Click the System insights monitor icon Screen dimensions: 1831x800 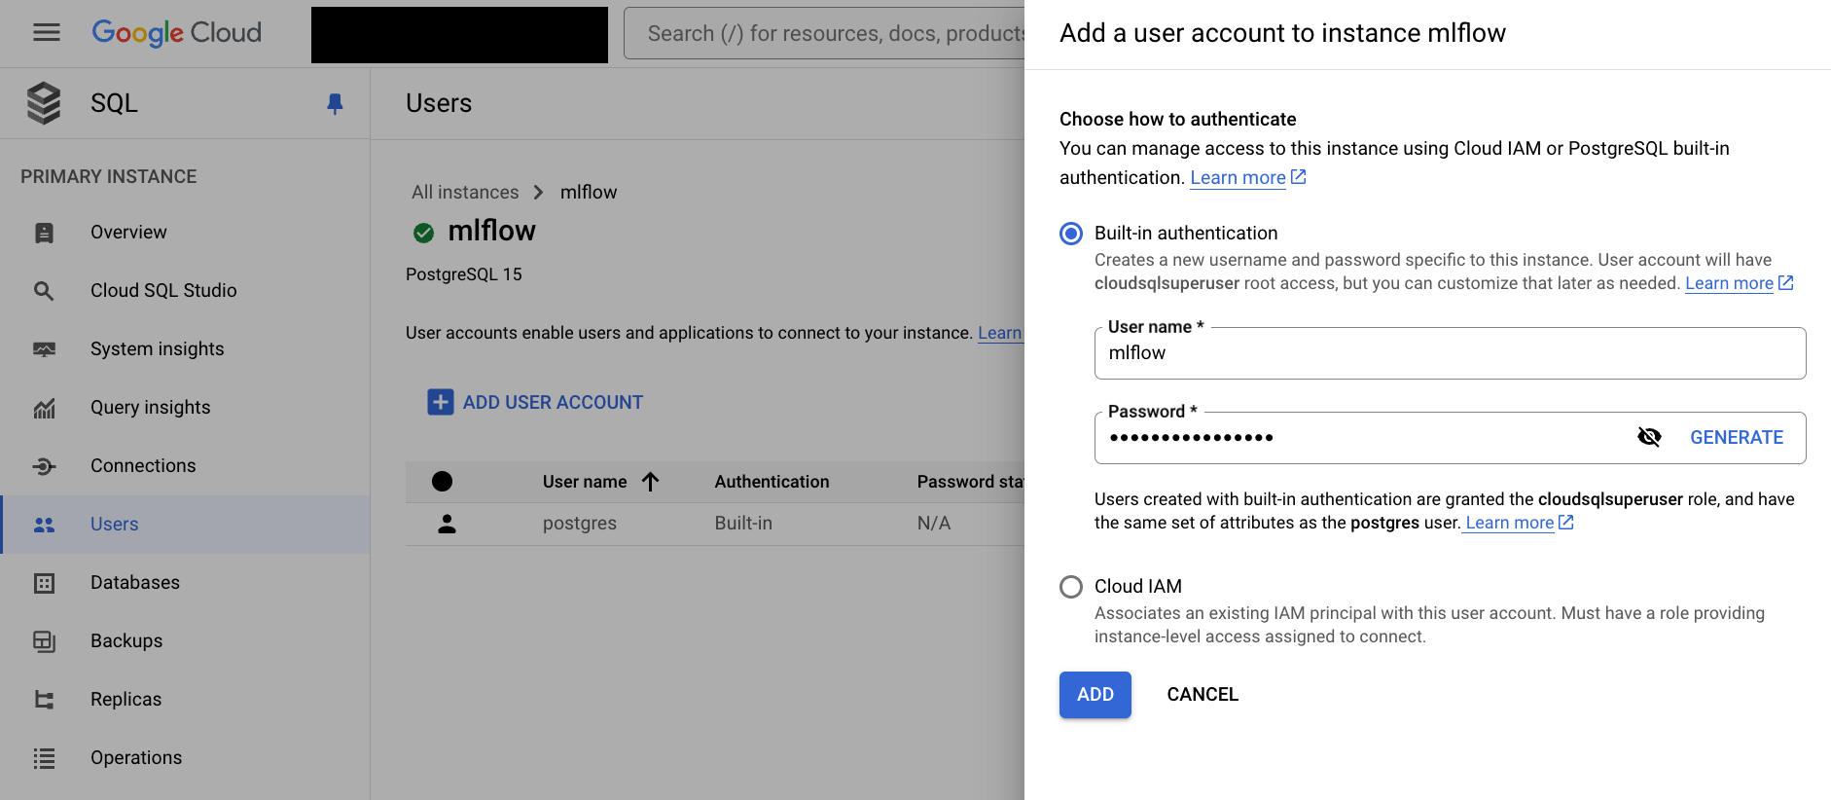pos(44,349)
